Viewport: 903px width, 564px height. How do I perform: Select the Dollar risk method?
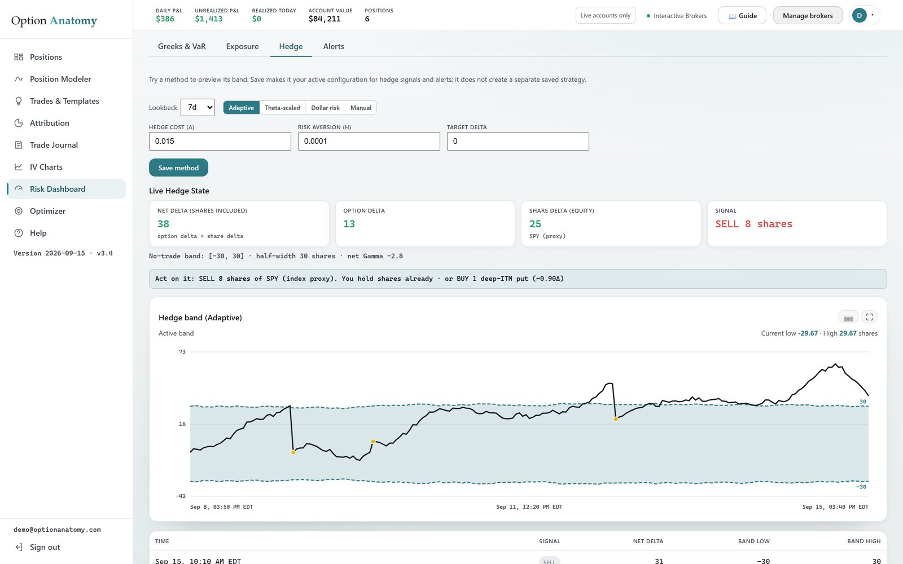pos(325,108)
